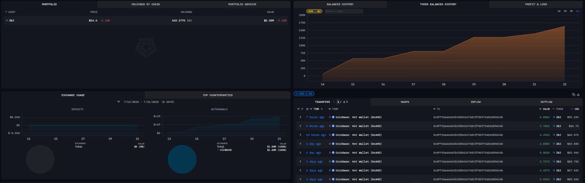Set chart range to 3M
The width and height of the screenshot is (585, 183).
pos(572,11)
